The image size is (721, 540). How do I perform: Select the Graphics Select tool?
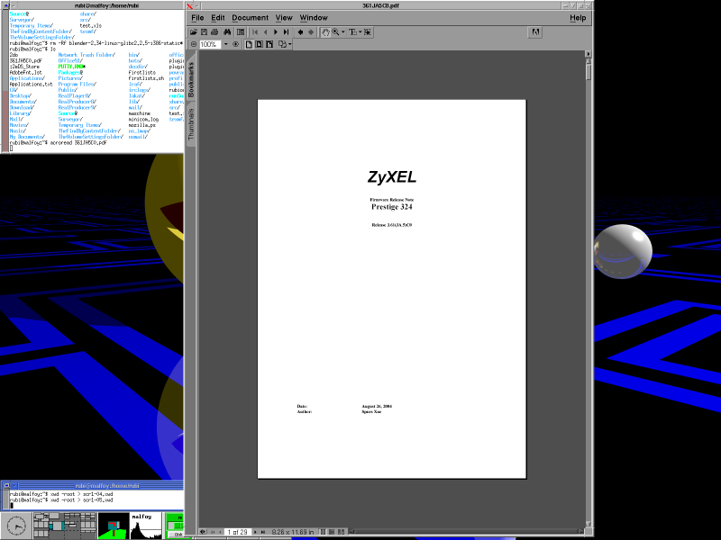tap(368, 32)
